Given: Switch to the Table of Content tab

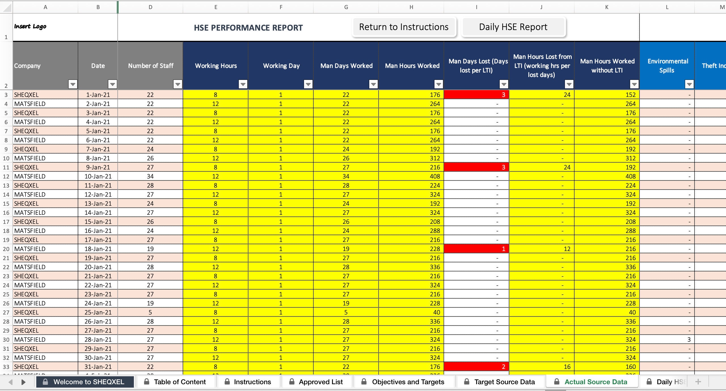Looking at the screenshot, I should (x=180, y=382).
